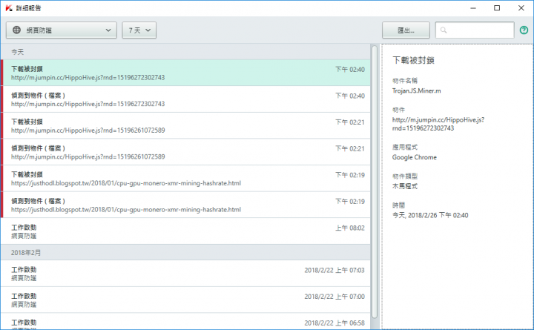The width and height of the screenshot is (534, 330).
Task: Click the globe icon in the component dropdown
Action: 16,30
